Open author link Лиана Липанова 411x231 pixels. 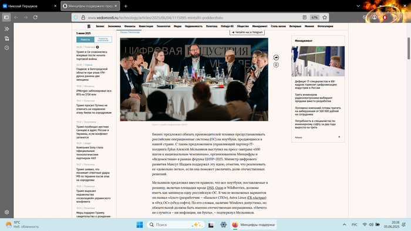pos(130,32)
